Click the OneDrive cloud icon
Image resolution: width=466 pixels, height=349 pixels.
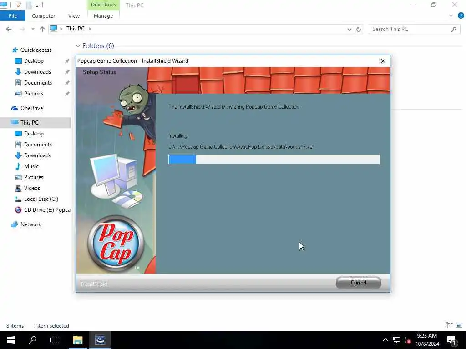(x=15, y=108)
